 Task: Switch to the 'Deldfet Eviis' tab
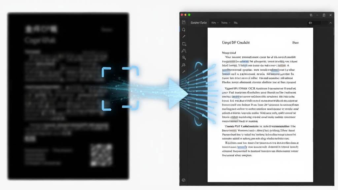click(x=198, y=23)
